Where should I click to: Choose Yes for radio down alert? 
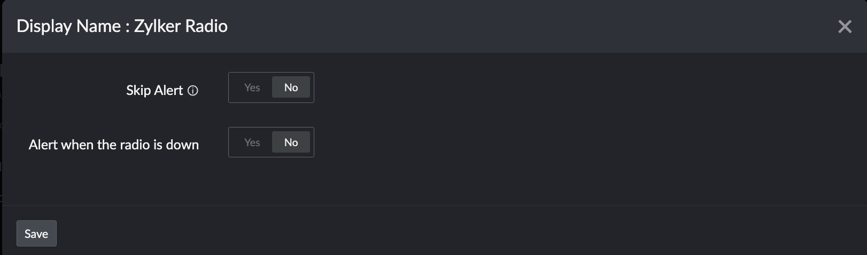[x=252, y=142]
